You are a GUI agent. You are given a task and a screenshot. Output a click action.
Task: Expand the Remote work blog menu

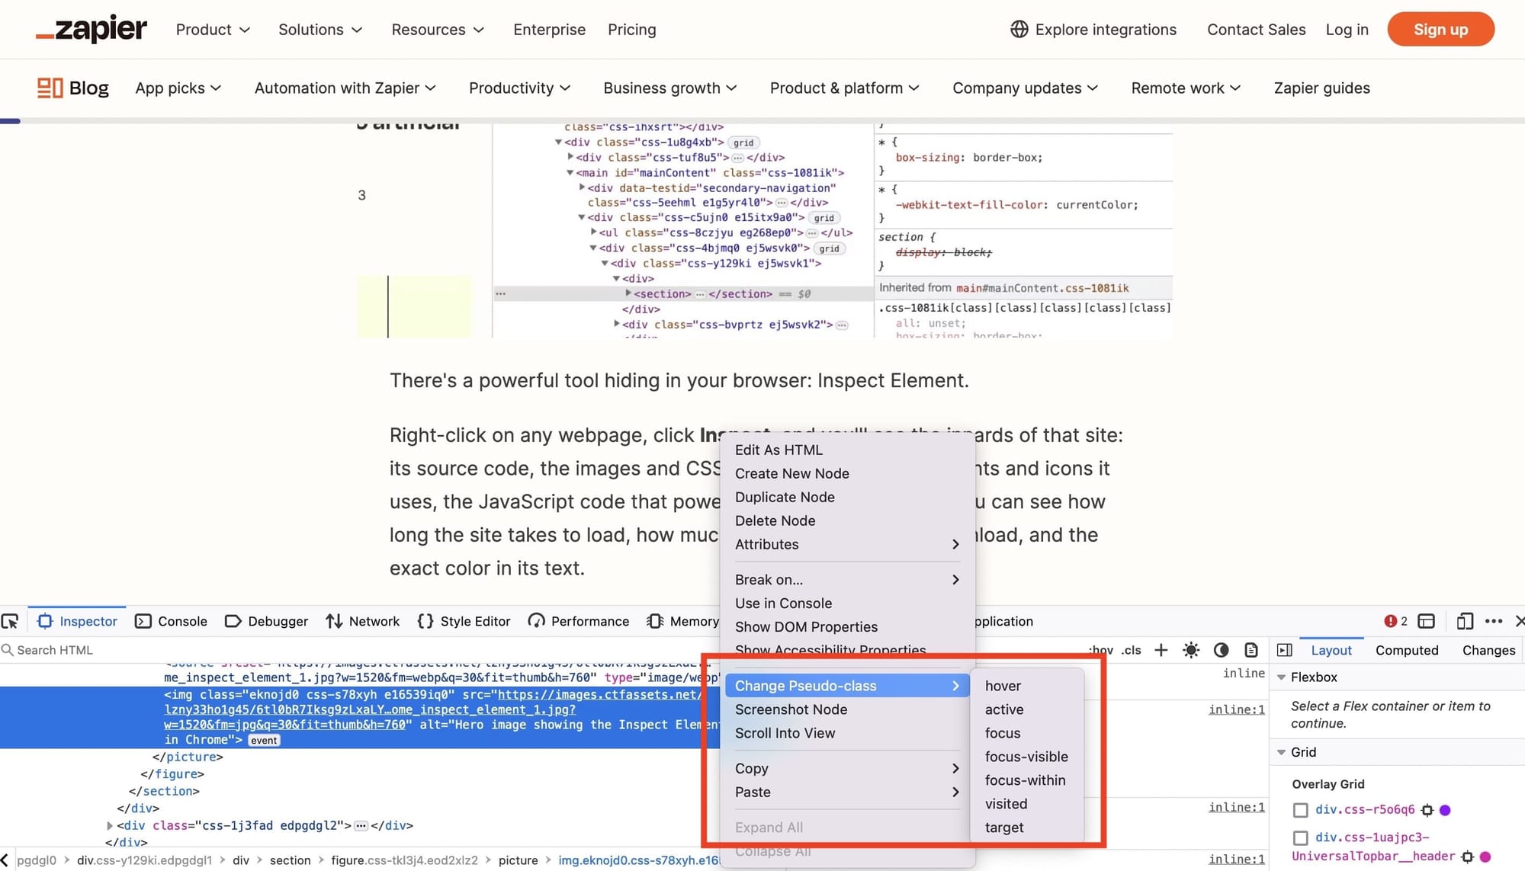click(1186, 88)
